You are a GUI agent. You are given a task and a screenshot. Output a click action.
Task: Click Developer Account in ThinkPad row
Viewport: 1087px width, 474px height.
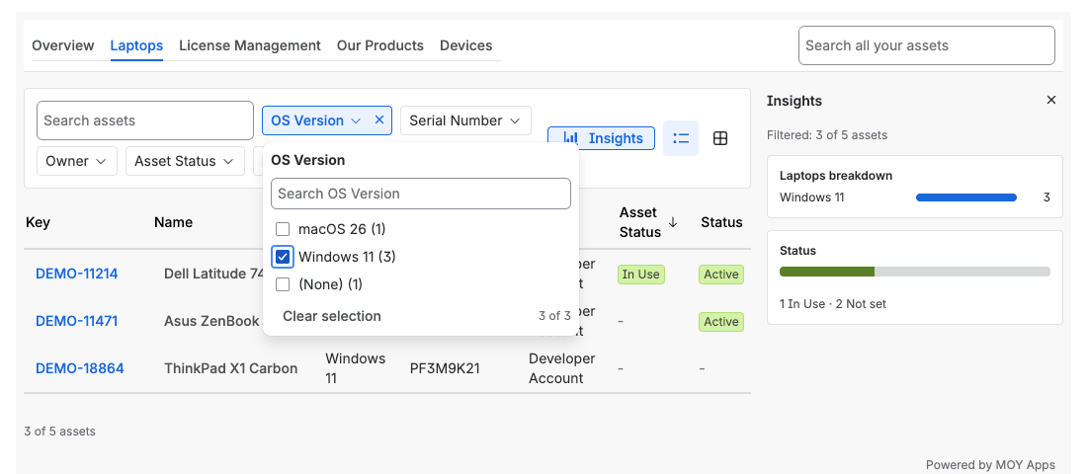561,368
